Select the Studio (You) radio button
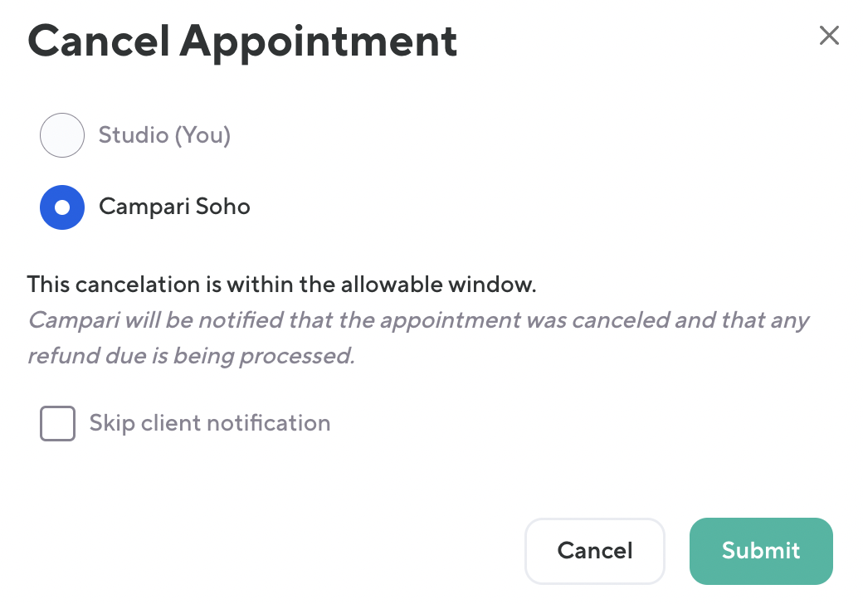863x604 pixels. point(62,135)
